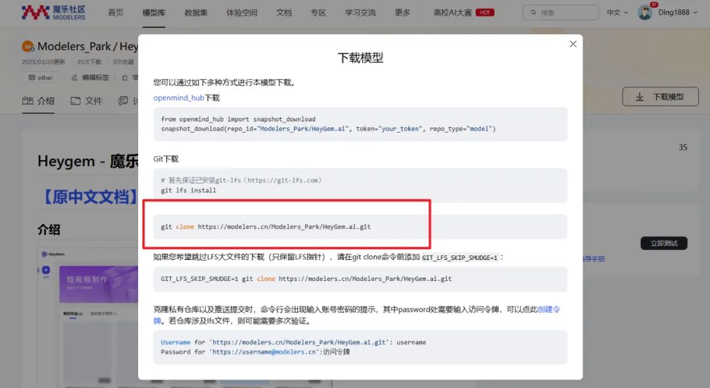Viewport: 710px width, 388px height.
Task: Click the Username for credentials line
Action: [x=293, y=342]
